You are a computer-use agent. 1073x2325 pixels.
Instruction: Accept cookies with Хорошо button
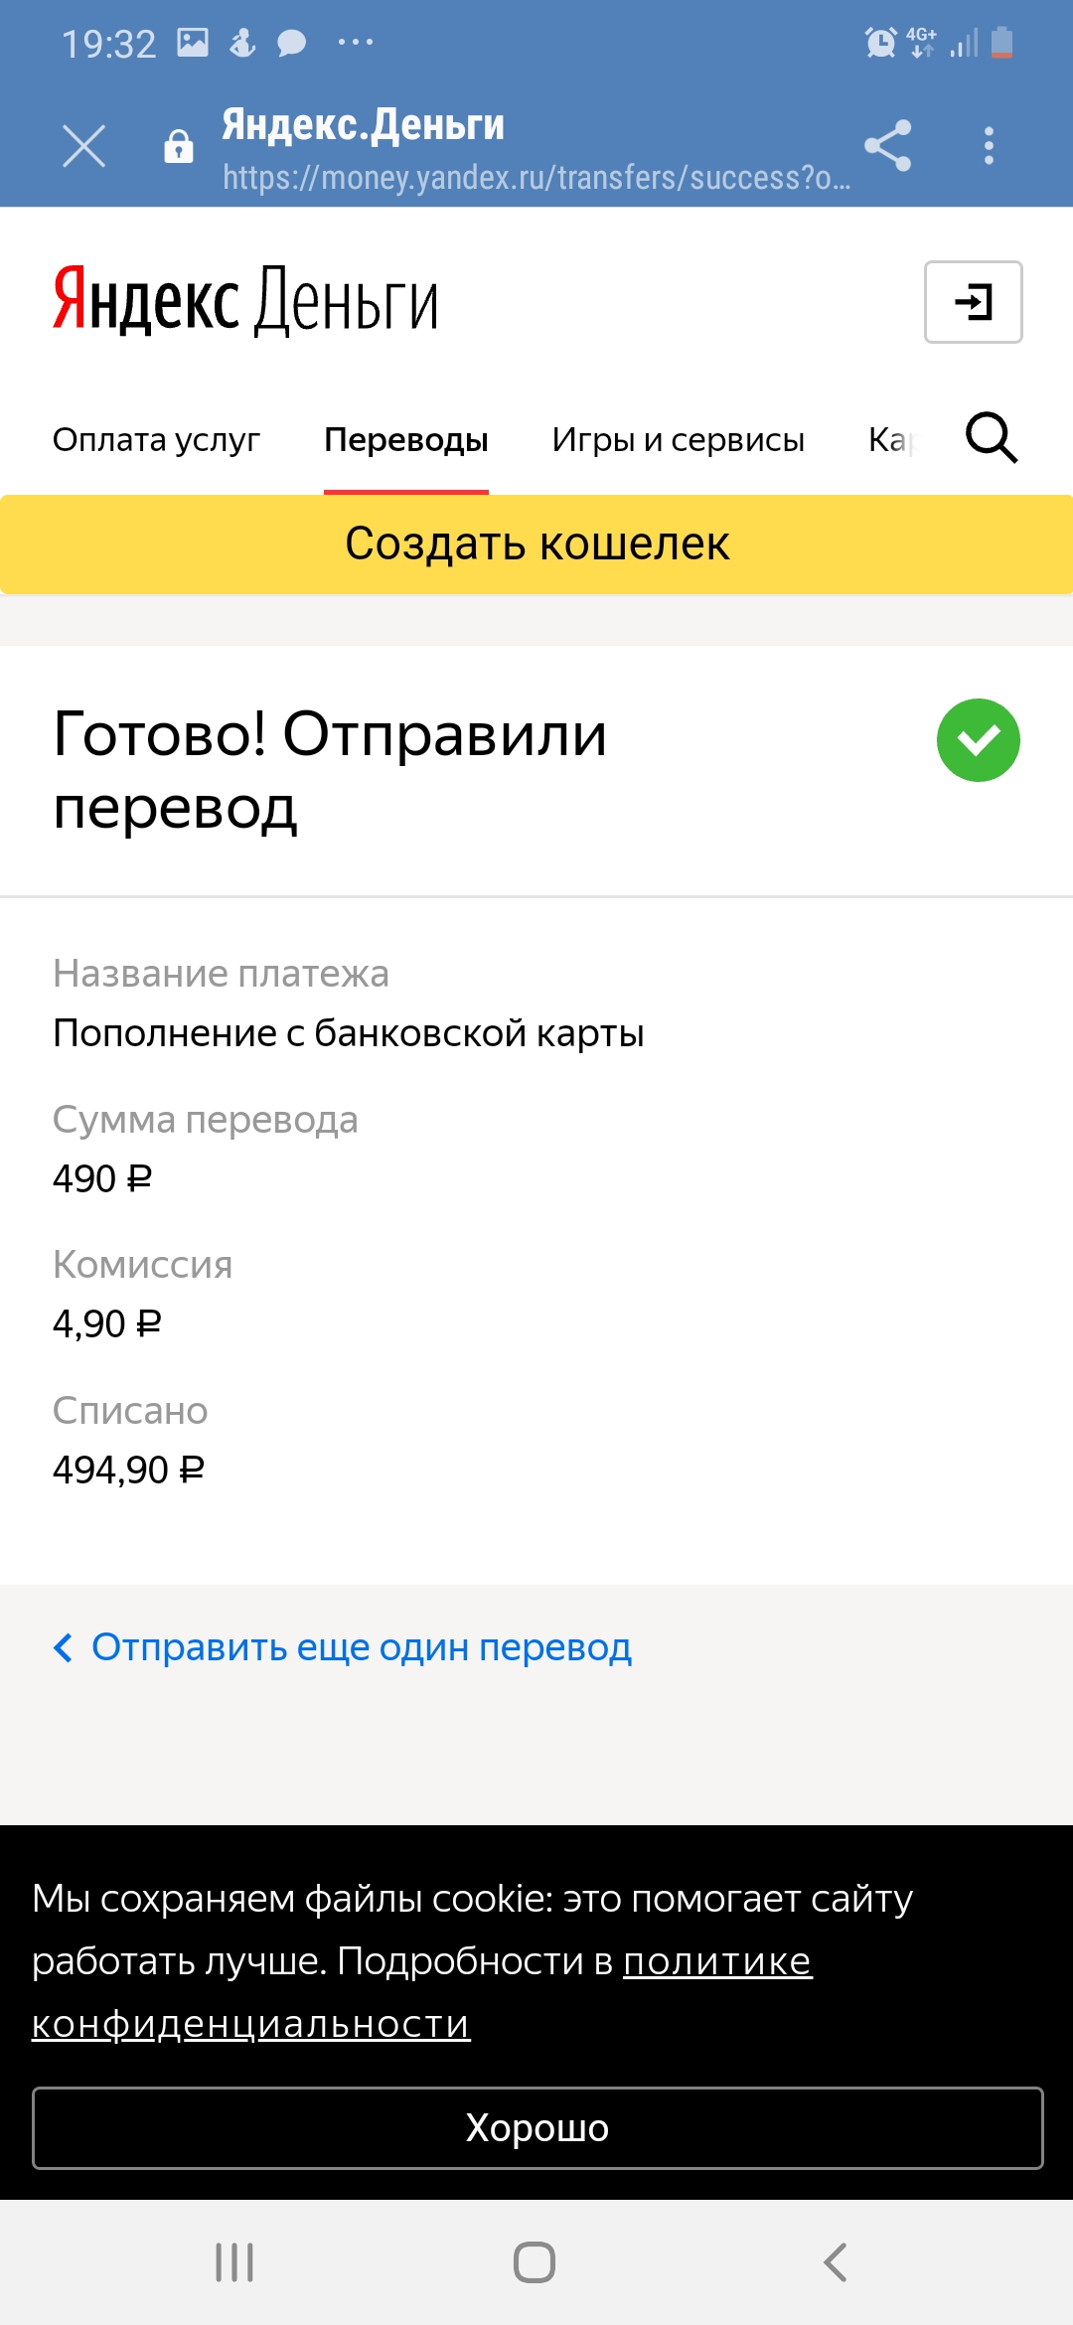(536, 2128)
